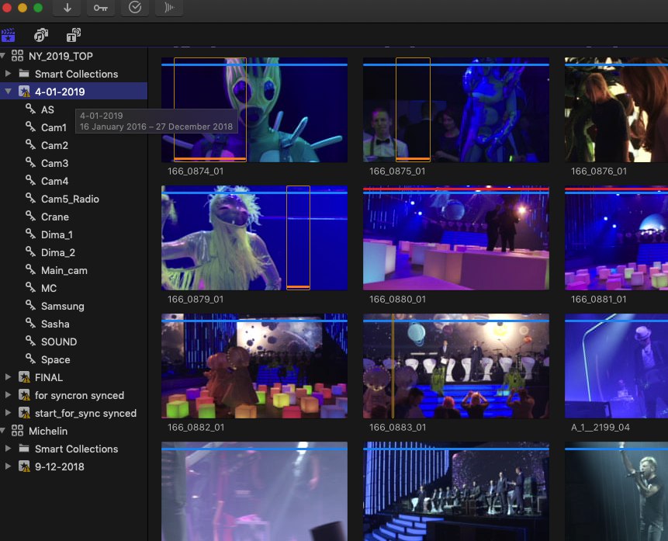Select clip thumbnail 166_0881_01
The width and height of the screenshot is (668, 541).
click(616, 238)
